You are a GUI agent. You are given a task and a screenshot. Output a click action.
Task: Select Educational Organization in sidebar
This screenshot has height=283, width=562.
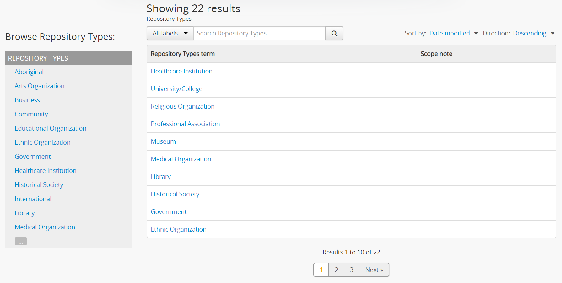coord(51,128)
